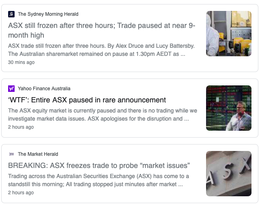This screenshot has width=260, height=206.
Task: Click 'Australian sharemarket remained on pause' snippet line
Action: (97, 54)
